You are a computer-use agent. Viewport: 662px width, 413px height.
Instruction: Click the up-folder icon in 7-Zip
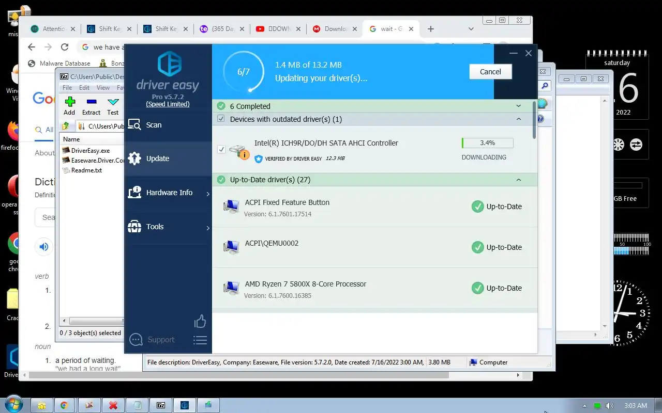tap(65, 126)
